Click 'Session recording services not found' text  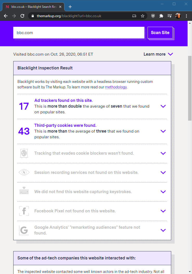[86, 172]
